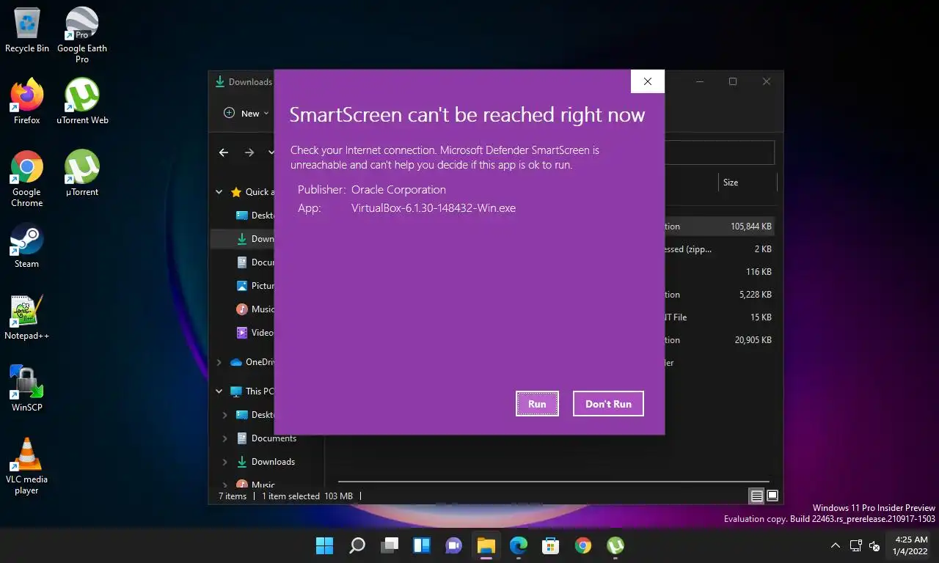Select the file sized 20,905 KB
This screenshot has height=563, width=939.
(719, 340)
